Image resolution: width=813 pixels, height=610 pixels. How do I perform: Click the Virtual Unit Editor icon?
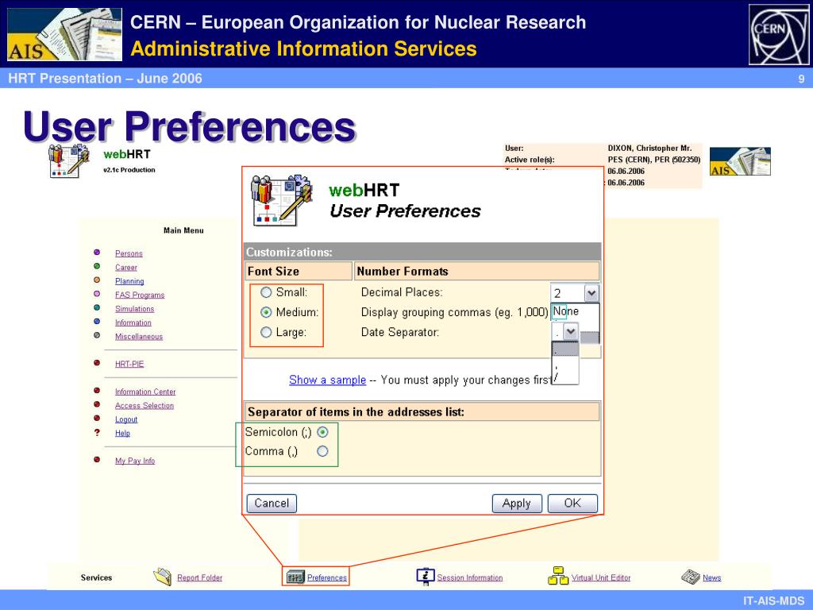click(x=558, y=576)
